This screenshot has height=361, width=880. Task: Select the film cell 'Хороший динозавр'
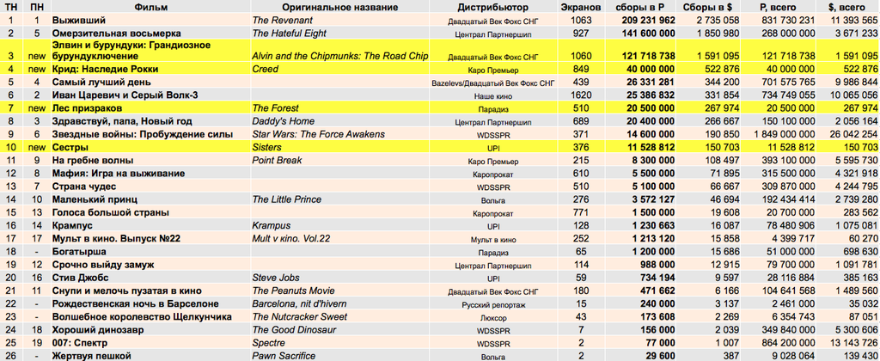click(99, 330)
